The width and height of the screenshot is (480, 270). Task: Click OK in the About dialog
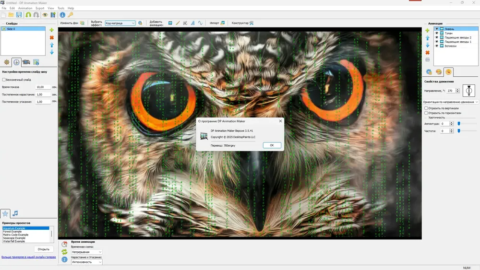point(272,145)
